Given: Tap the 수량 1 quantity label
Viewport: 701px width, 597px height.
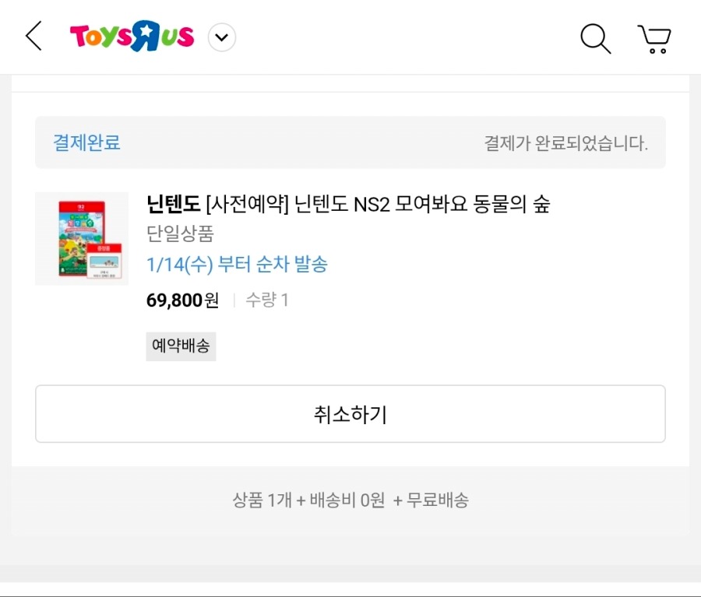Looking at the screenshot, I should [267, 300].
